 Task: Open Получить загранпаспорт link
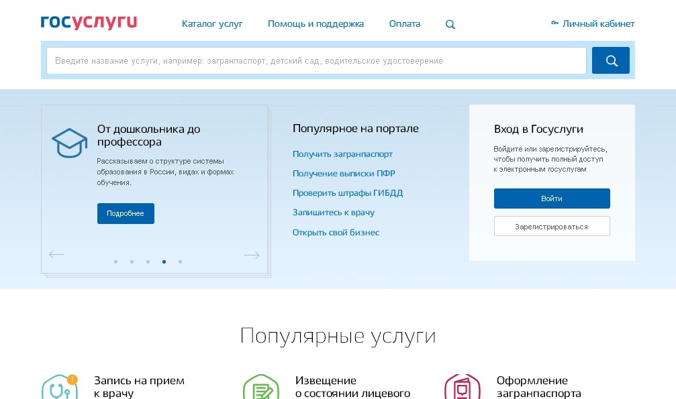[x=342, y=154]
